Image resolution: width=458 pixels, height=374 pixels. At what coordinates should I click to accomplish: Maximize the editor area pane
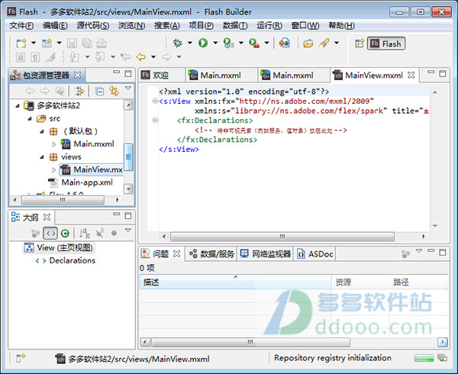tap(443, 73)
